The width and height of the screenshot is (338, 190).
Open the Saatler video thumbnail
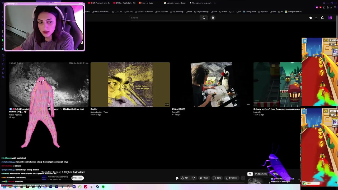click(x=130, y=84)
